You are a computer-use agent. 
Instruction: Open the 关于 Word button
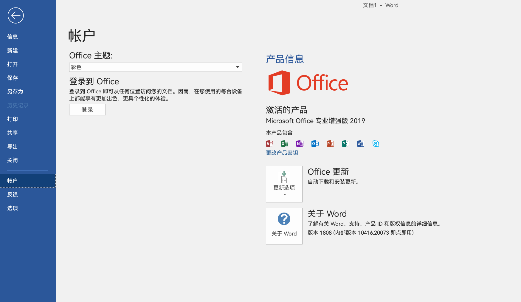pos(284,226)
